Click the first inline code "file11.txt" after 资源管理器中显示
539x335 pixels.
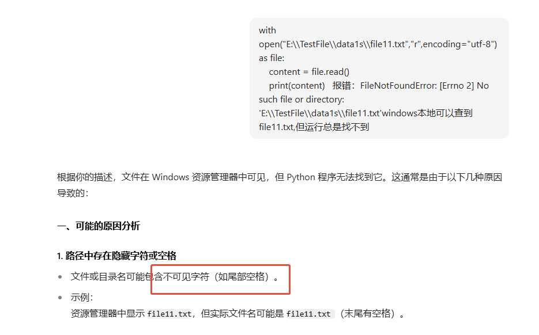click(169, 314)
